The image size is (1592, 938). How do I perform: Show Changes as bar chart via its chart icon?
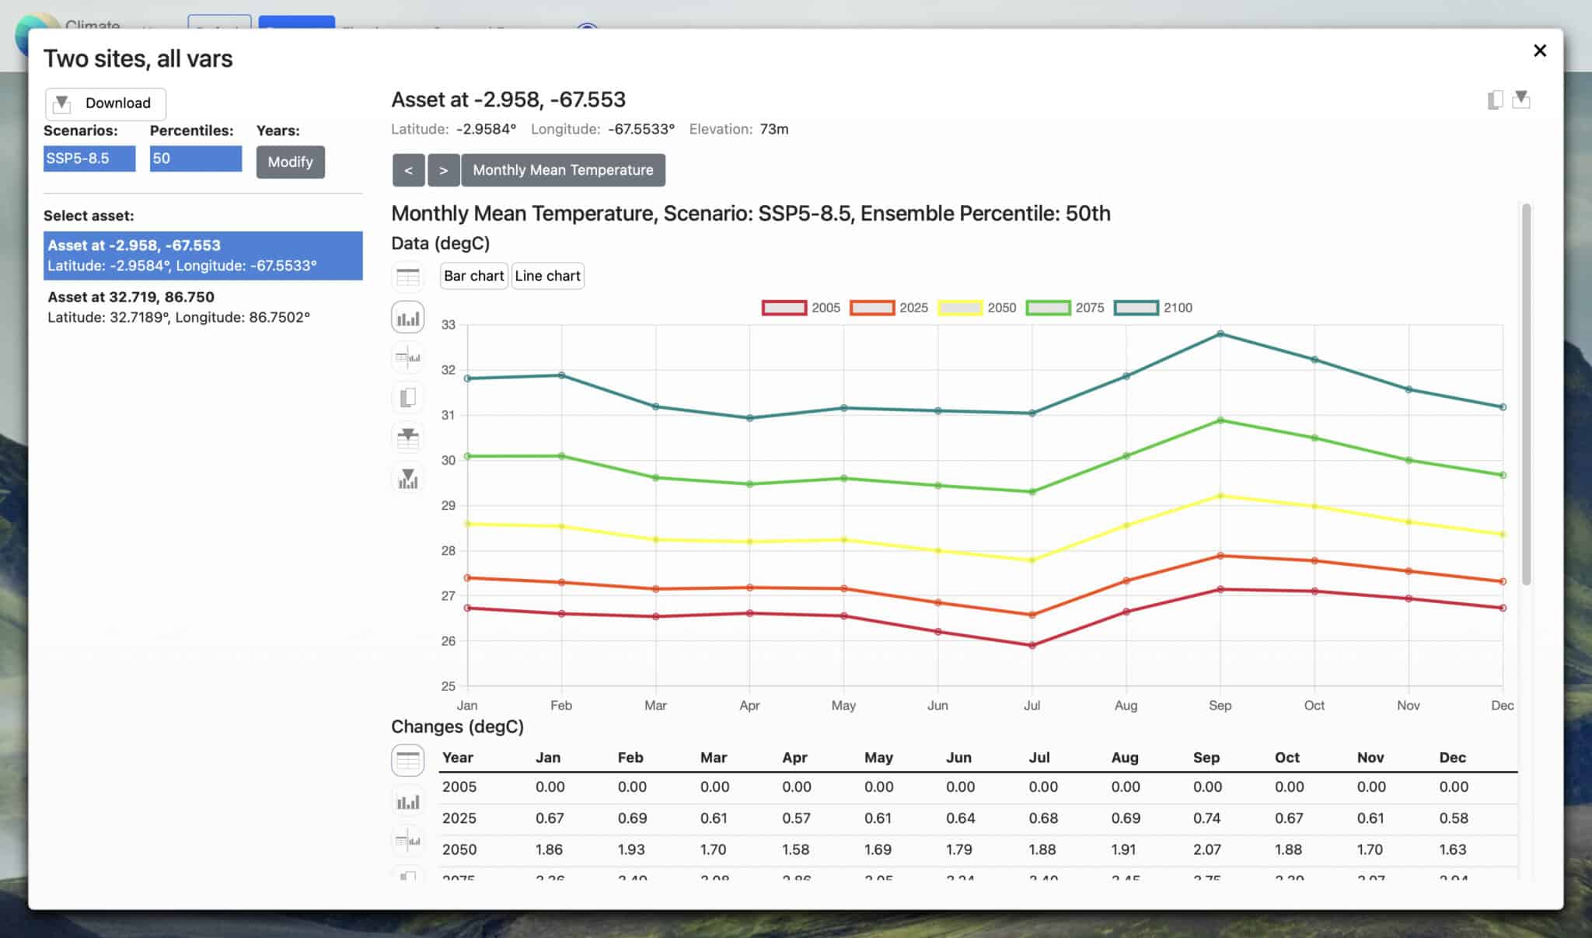coord(407,800)
